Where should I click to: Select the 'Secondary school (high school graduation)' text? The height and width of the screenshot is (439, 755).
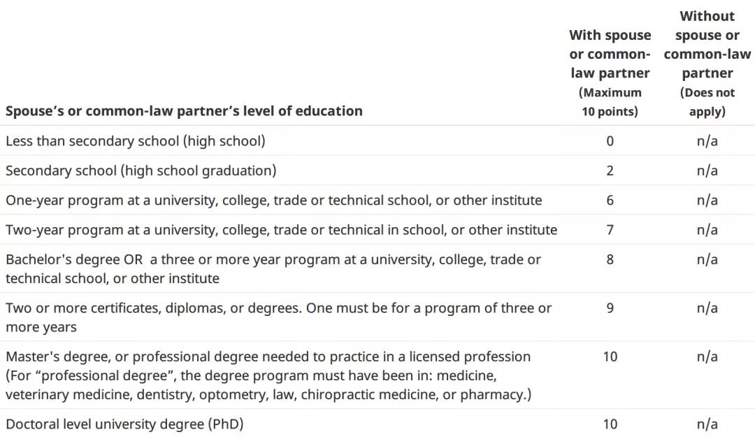(x=141, y=171)
